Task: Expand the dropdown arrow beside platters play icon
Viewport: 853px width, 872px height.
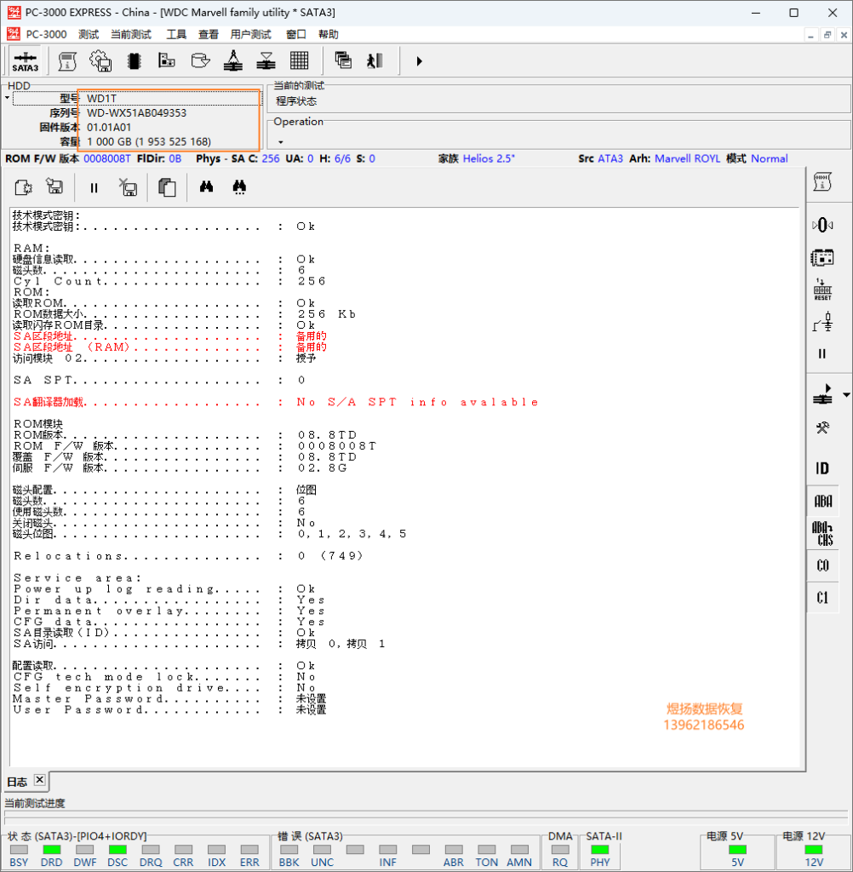Action: 846,395
